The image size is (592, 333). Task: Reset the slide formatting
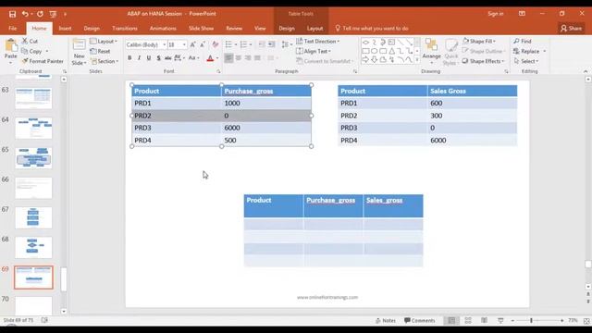pos(101,51)
